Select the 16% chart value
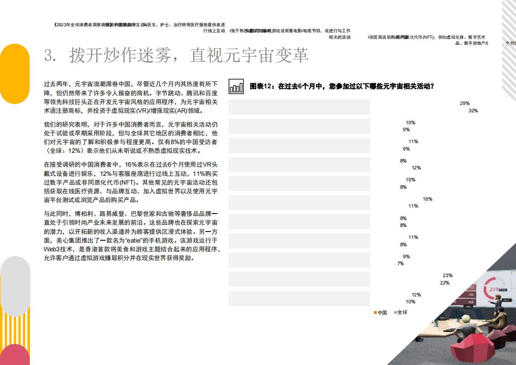 tap(428, 199)
